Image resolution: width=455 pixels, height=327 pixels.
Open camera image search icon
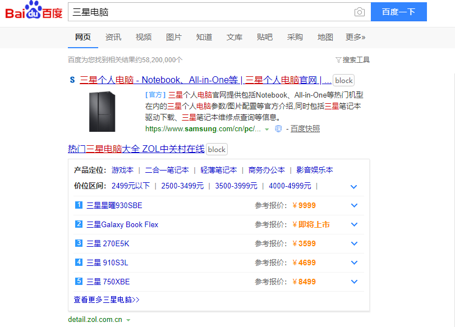point(359,12)
